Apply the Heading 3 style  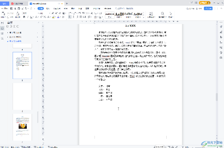click(138, 15)
